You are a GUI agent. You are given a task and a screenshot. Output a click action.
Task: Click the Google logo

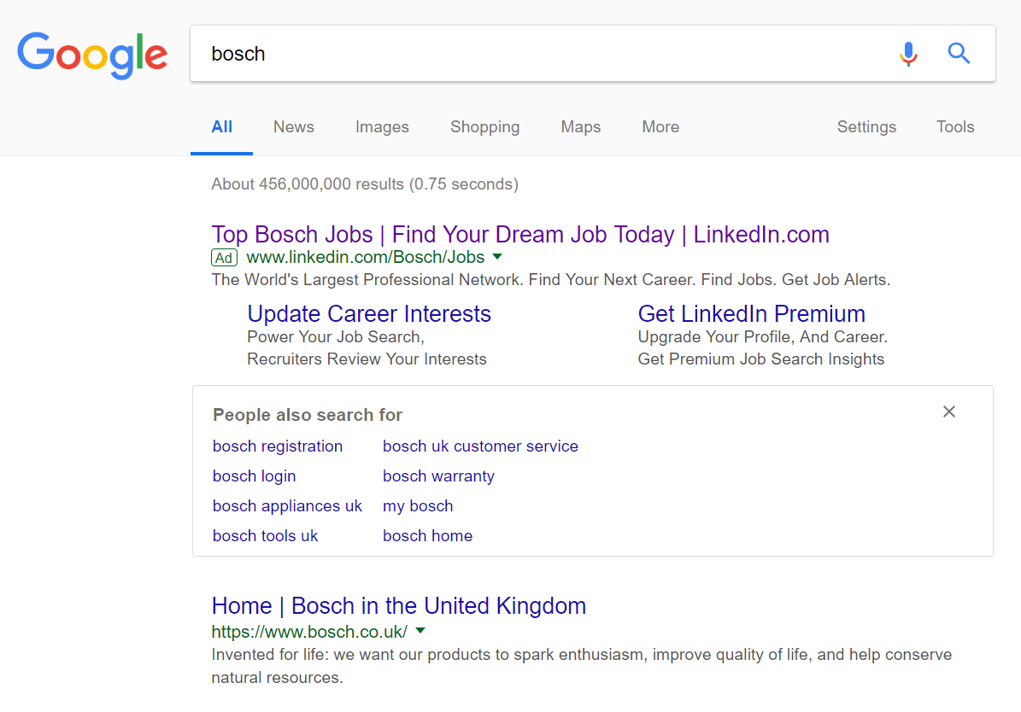point(92,55)
